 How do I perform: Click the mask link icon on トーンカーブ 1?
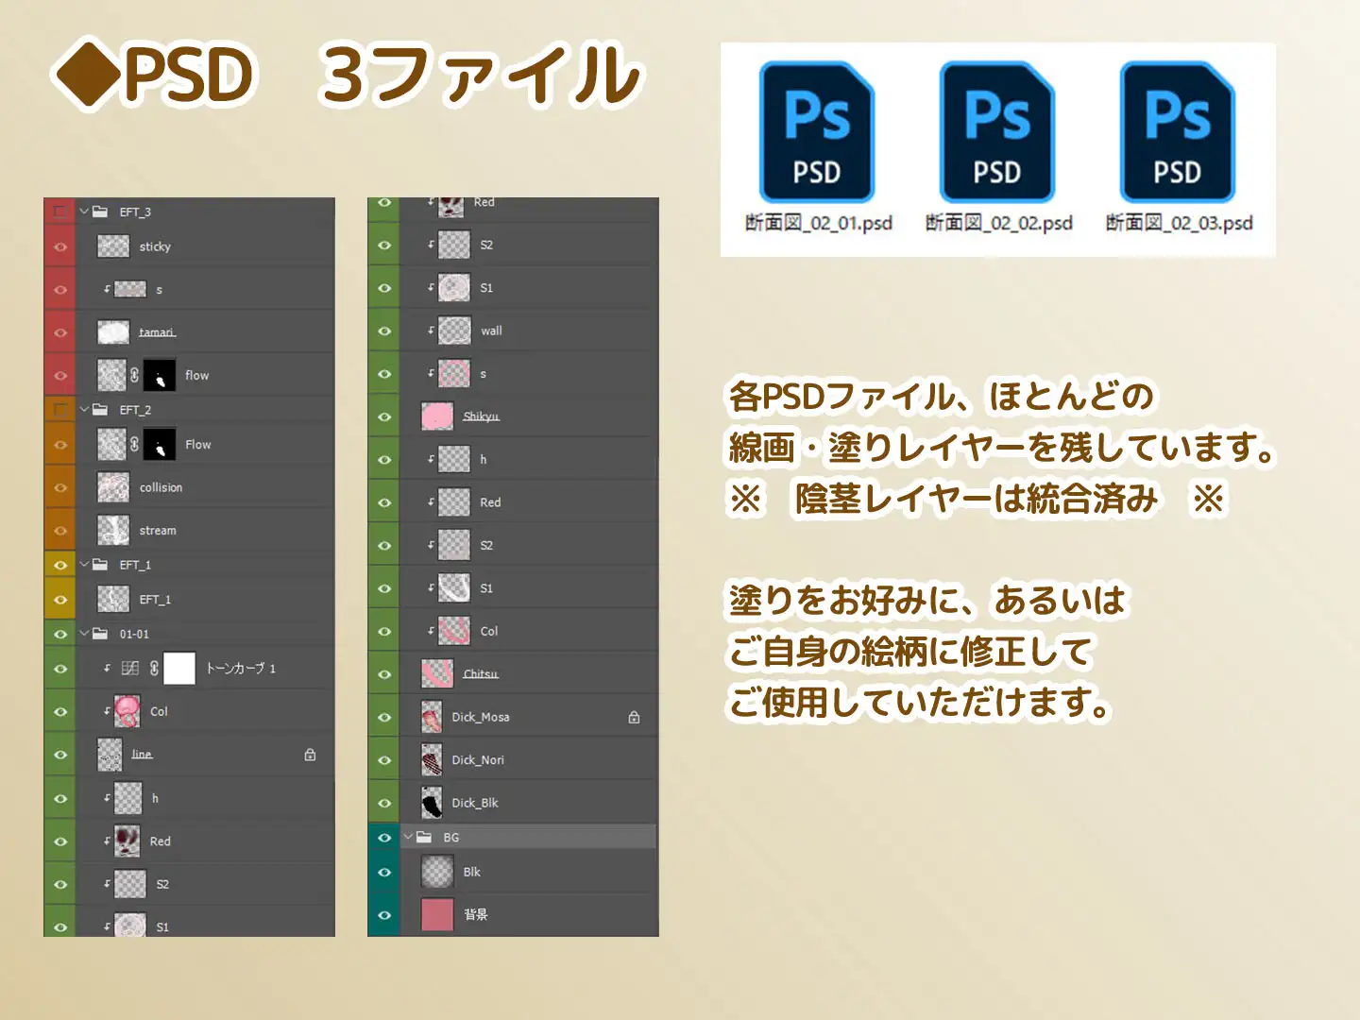click(x=154, y=668)
